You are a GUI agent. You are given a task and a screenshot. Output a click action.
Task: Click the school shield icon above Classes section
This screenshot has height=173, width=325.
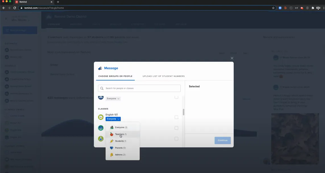[x=101, y=97]
